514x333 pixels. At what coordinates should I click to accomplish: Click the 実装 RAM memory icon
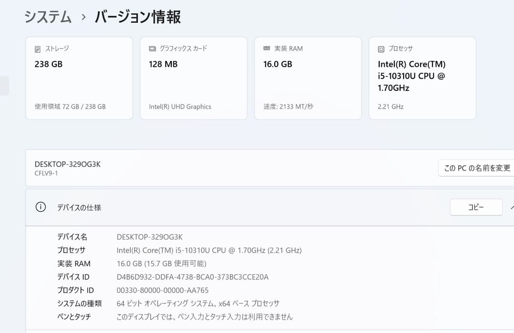(x=267, y=48)
